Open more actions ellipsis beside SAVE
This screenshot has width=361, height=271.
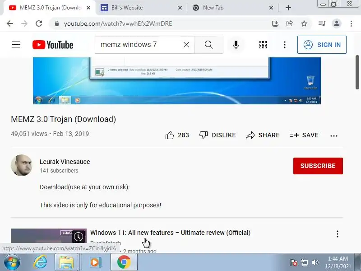(334, 136)
